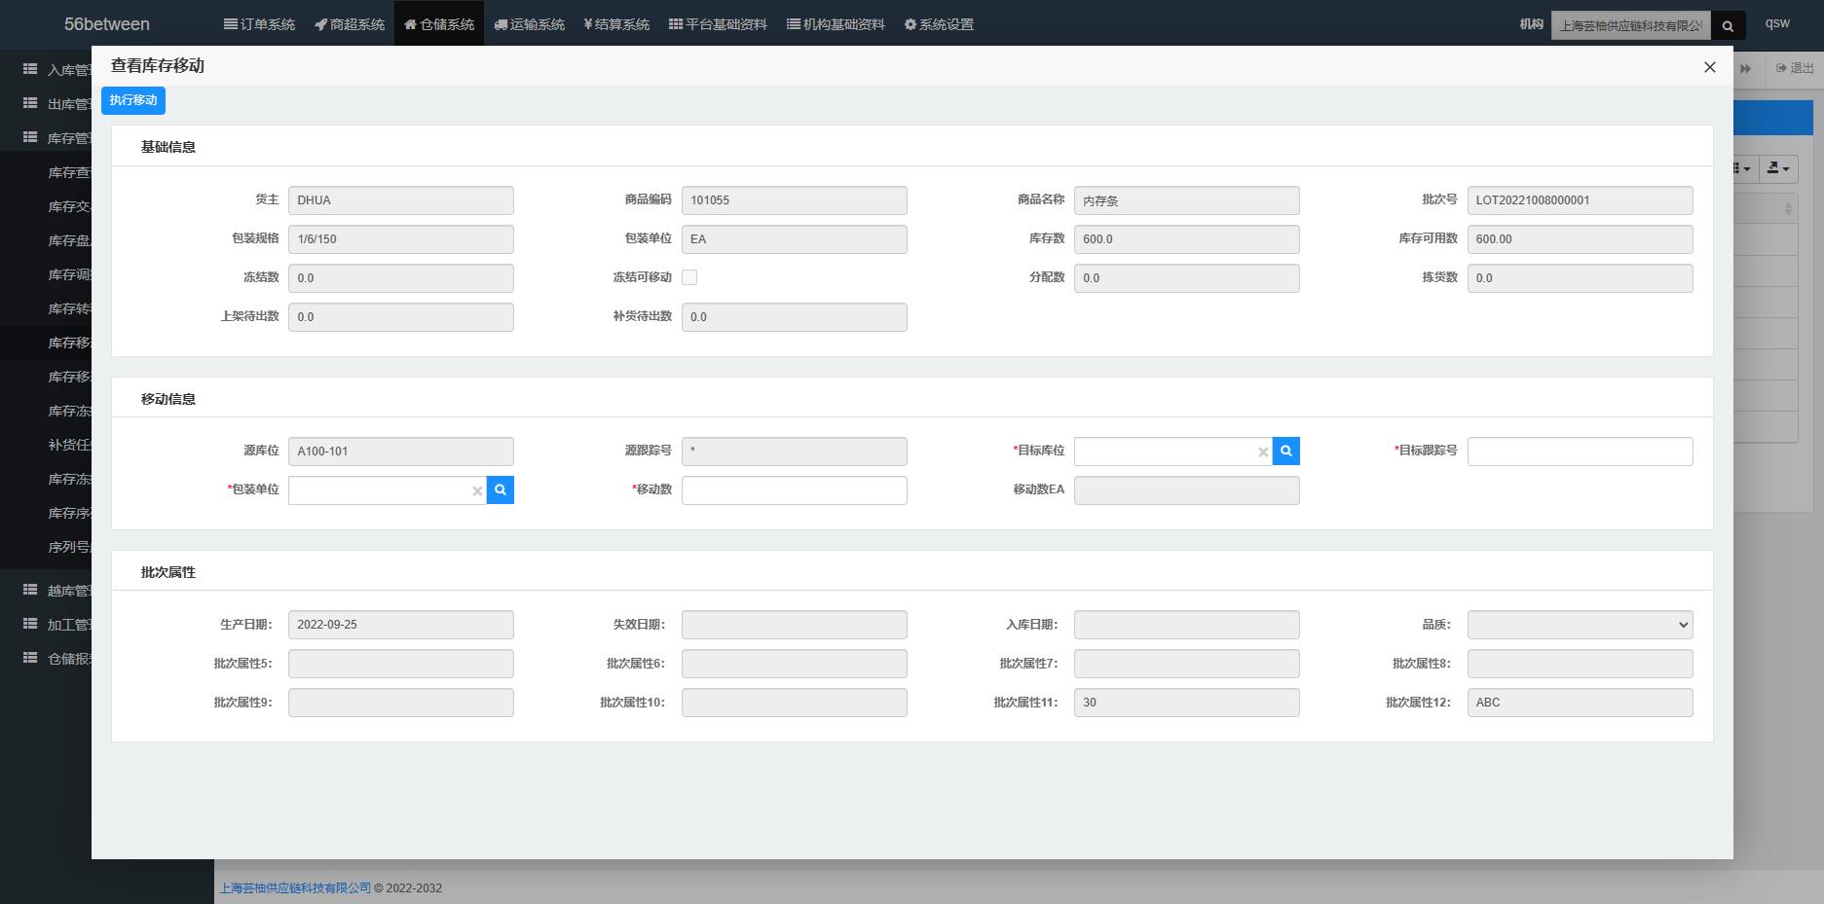Click the 机构 name input in header
Screen dimensions: 1824x904
1631,26
